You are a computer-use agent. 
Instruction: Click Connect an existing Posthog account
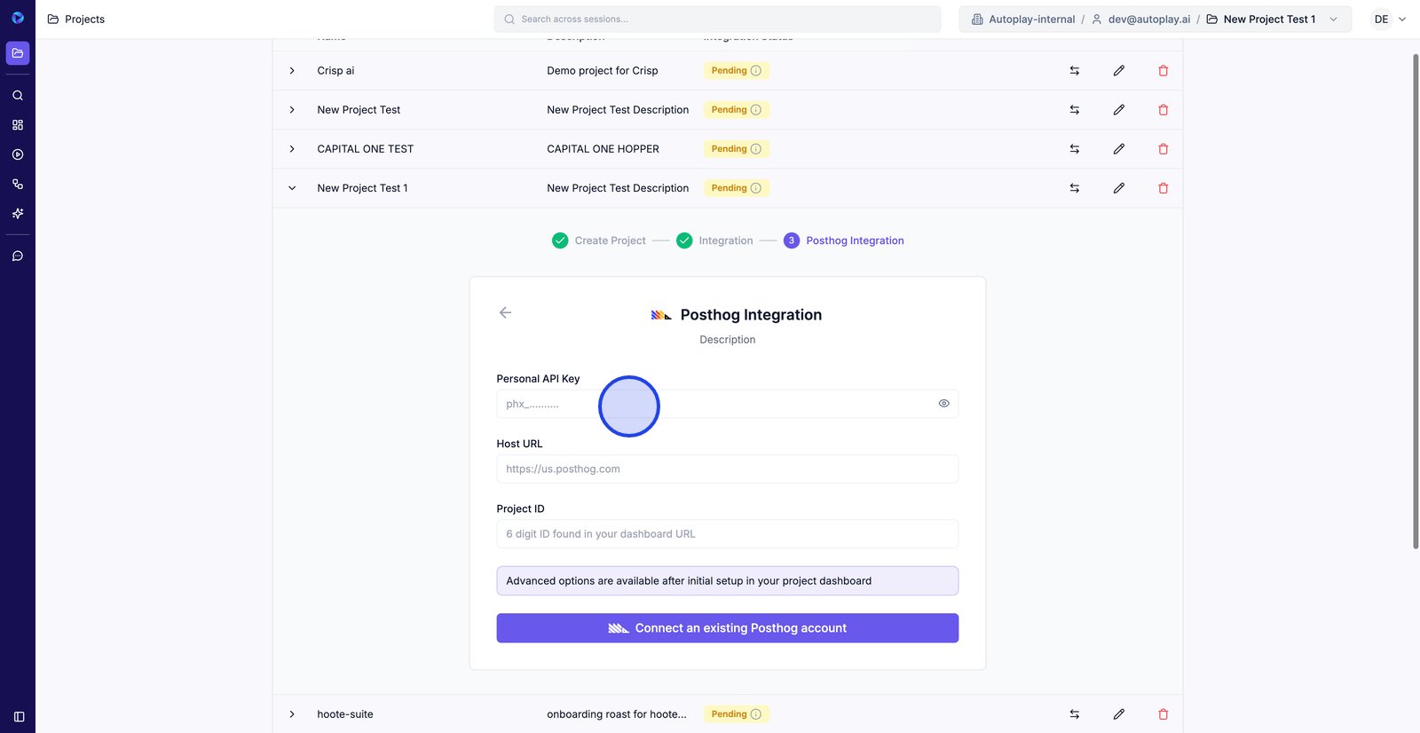coord(727,628)
